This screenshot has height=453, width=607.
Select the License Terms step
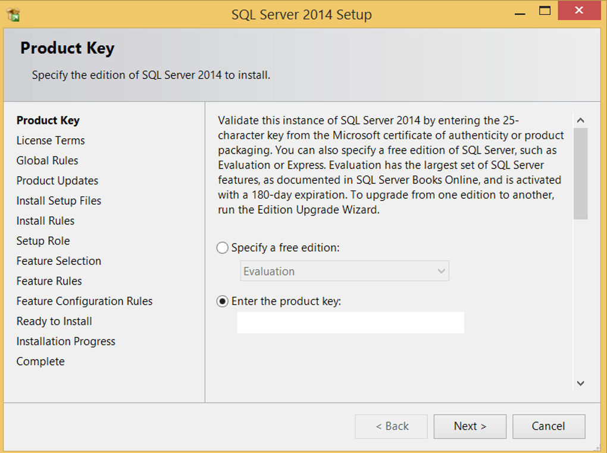pos(51,140)
